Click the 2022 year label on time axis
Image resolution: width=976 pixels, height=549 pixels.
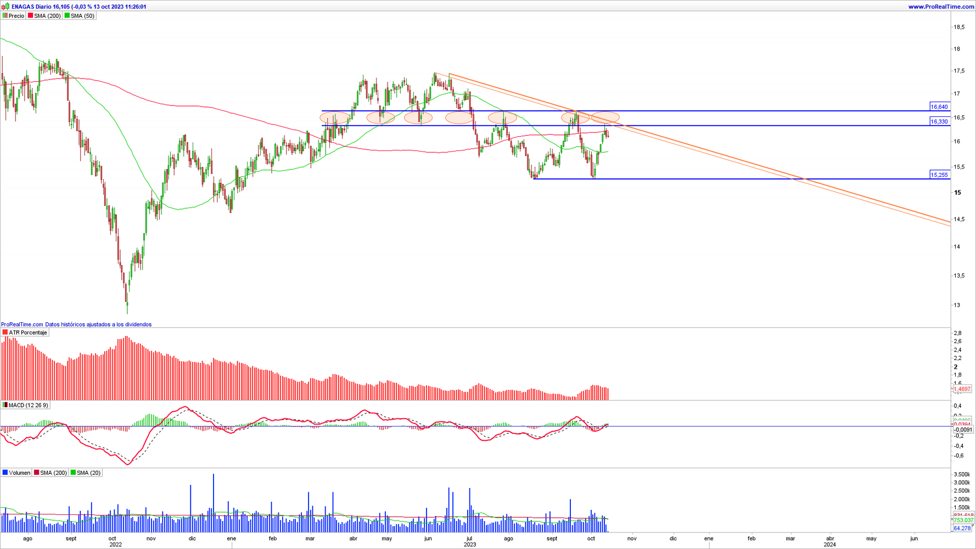[115, 545]
